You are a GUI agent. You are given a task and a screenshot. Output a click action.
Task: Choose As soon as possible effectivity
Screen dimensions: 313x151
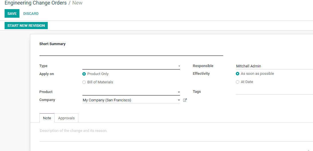pyautogui.click(x=237, y=74)
